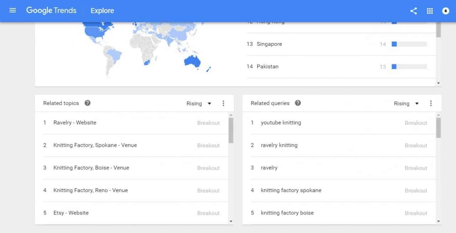Open Knitting Factory, Reno - Venue topic

pos(90,190)
